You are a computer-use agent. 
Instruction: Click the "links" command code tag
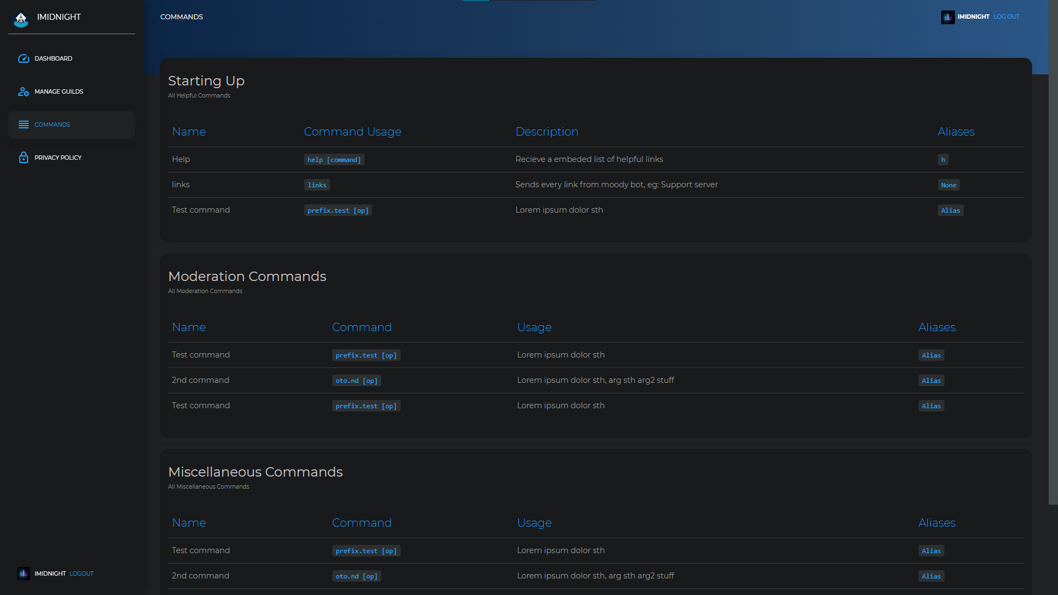pos(317,185)
